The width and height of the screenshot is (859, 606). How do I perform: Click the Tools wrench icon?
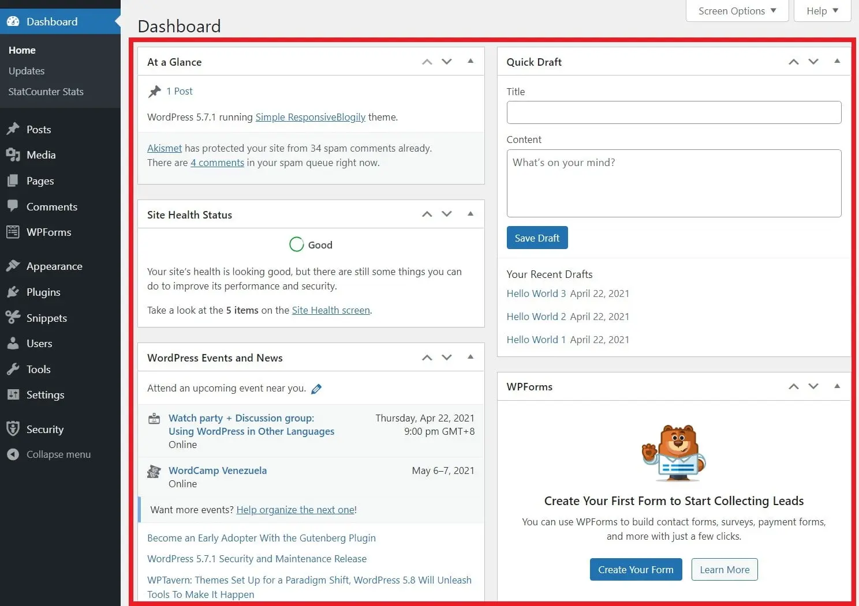(13, 369)
